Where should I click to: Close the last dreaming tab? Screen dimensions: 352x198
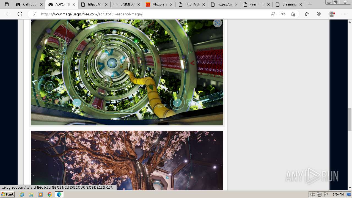pos(301,4)
